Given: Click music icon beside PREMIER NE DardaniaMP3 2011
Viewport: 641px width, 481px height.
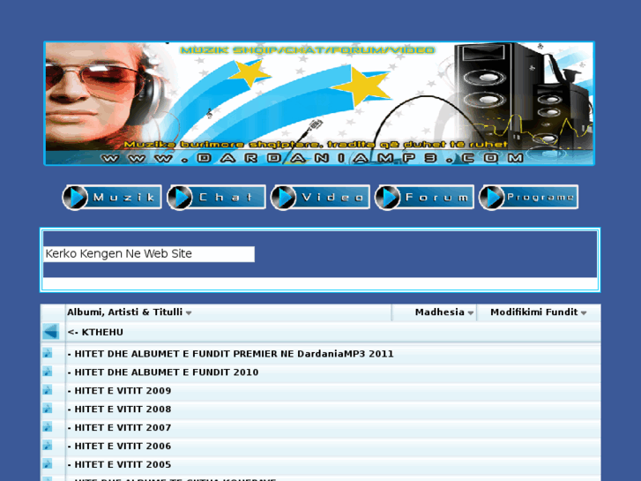Looking at the screenshot, I should click(48, 353).
